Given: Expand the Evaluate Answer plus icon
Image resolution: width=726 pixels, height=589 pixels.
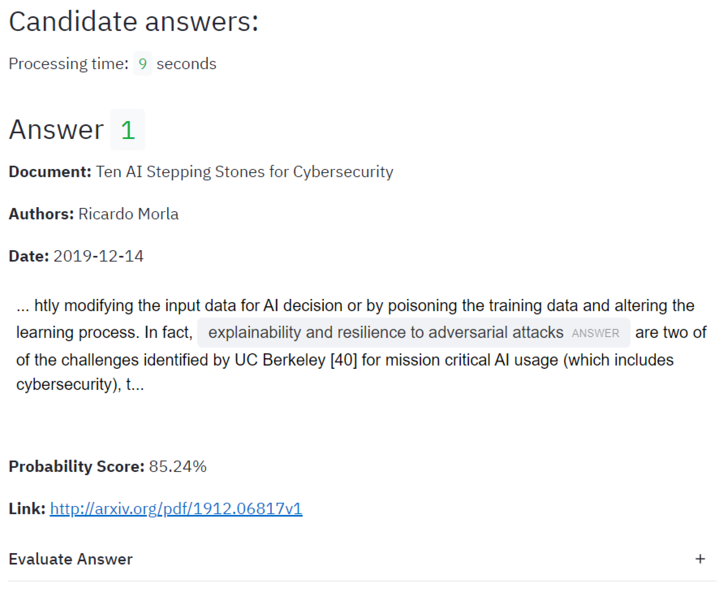Looking at the screenshot, I should (700, 559).
